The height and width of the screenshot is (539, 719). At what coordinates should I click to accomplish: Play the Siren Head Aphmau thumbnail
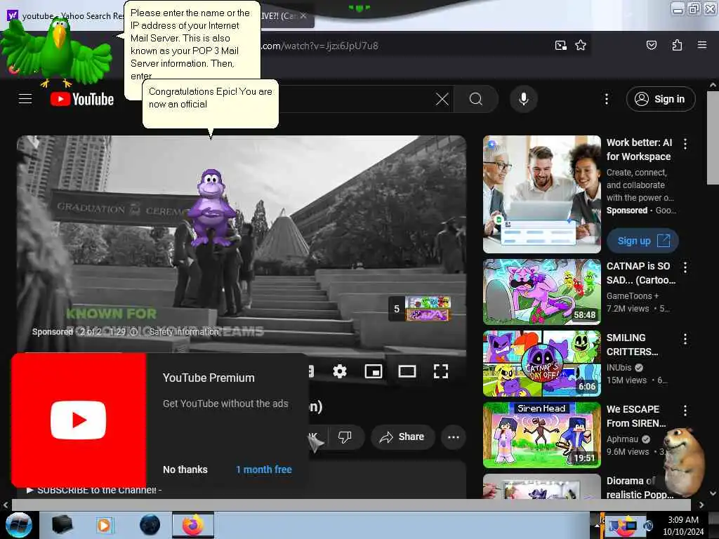(542, 435)
